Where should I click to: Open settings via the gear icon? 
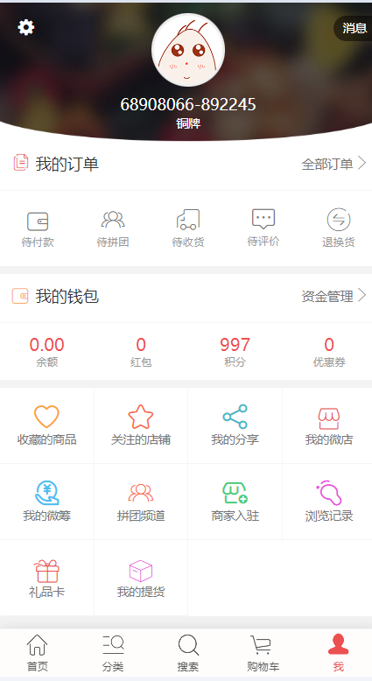tap(26, 27)
